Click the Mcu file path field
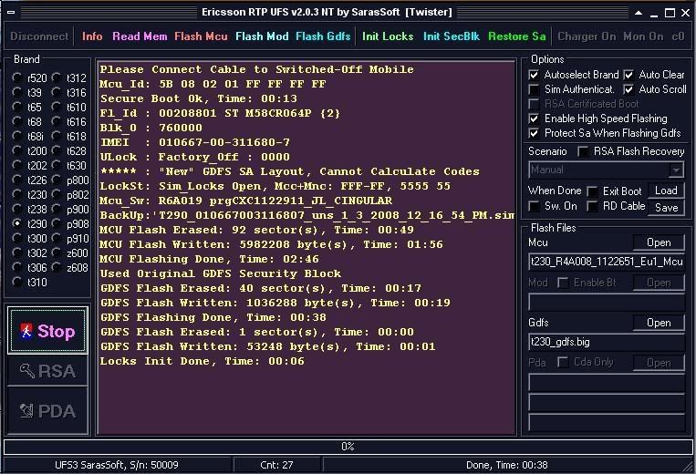 pos(607,262)
